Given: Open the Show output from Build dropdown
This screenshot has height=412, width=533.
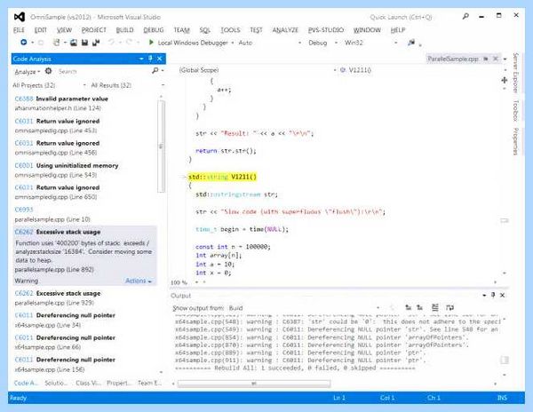Looking at the screenshot, I should 305,308.
